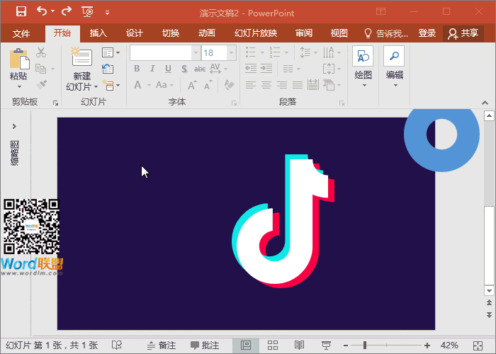Open the 新建幻灯片 dropdown arrow
Image resolution: width=496 pixels, height=354 pixels.
96,86
